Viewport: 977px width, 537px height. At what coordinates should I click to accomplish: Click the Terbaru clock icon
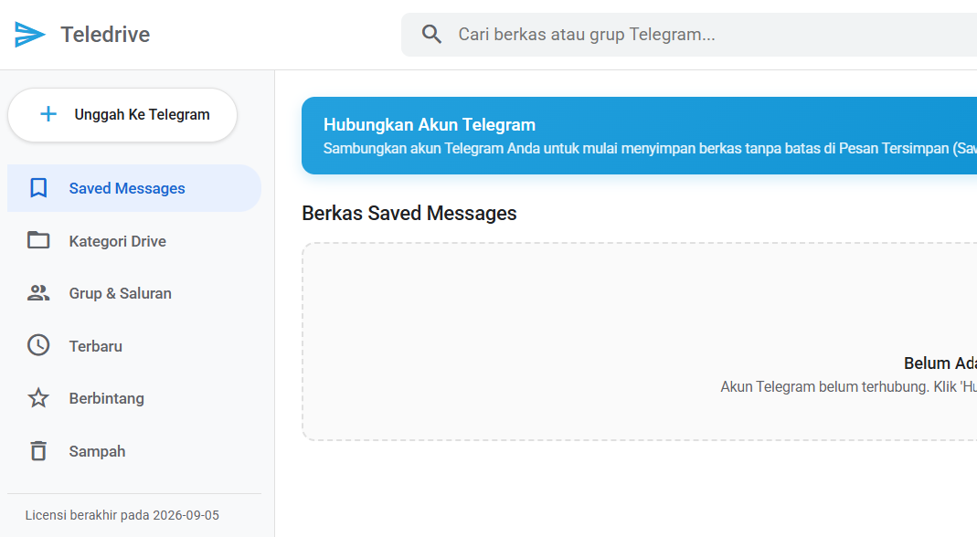(38, 345)
